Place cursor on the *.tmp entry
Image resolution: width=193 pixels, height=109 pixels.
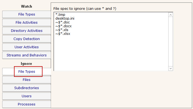pos(60,15)
